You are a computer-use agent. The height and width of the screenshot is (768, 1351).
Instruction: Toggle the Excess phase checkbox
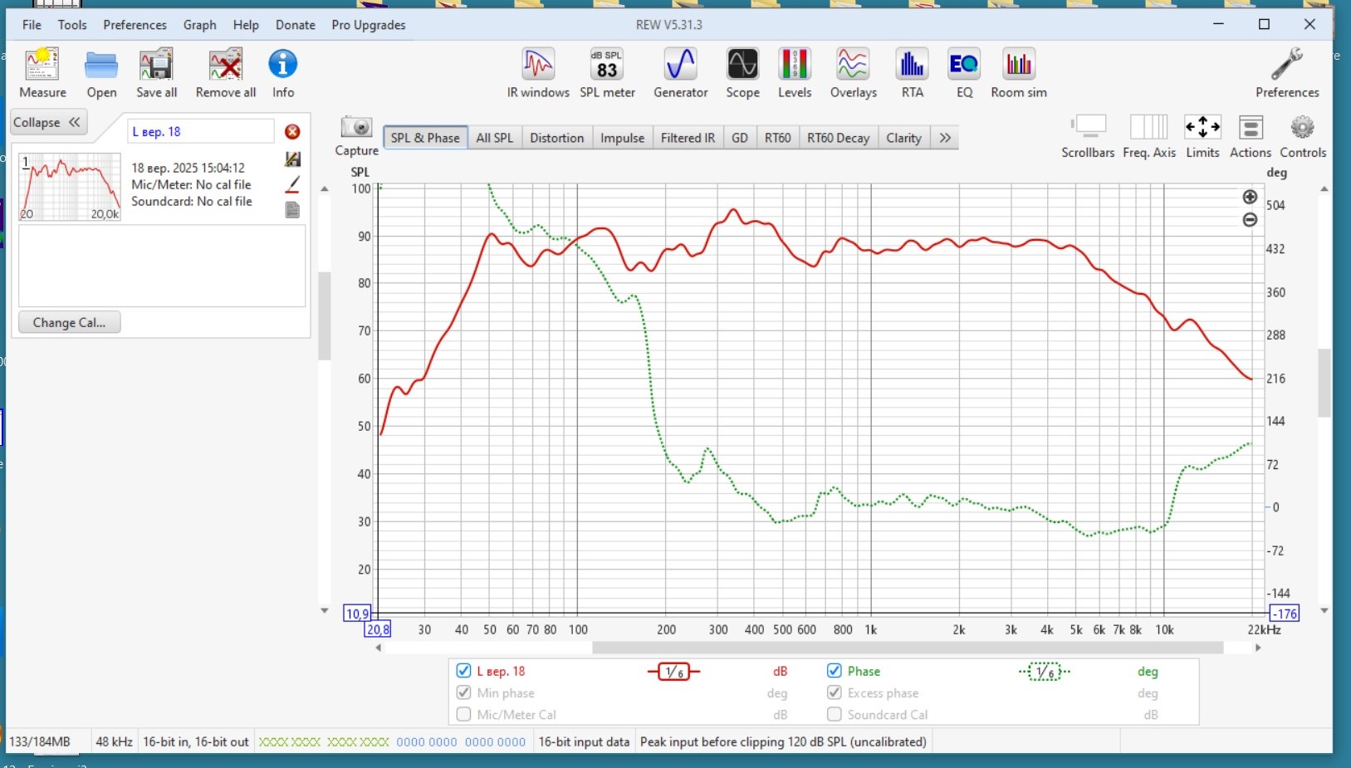point(835,692)
